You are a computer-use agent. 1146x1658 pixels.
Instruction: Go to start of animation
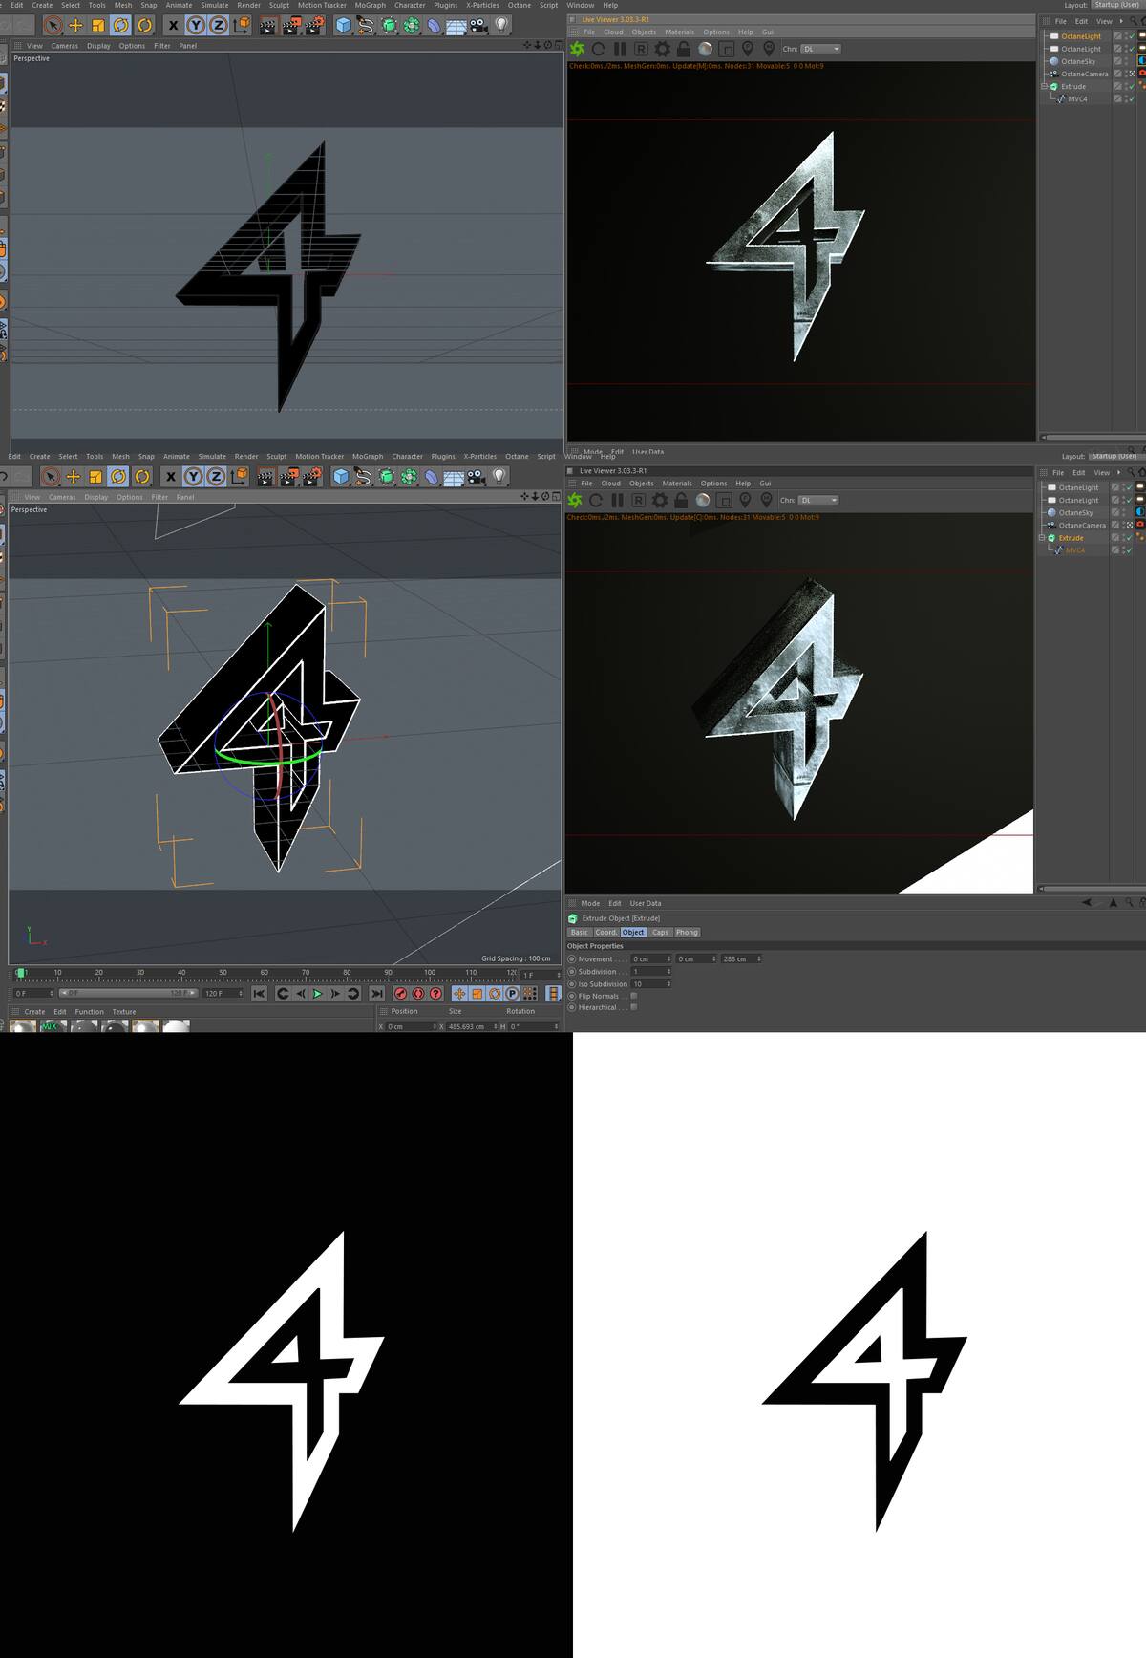[x=259, y=994]
